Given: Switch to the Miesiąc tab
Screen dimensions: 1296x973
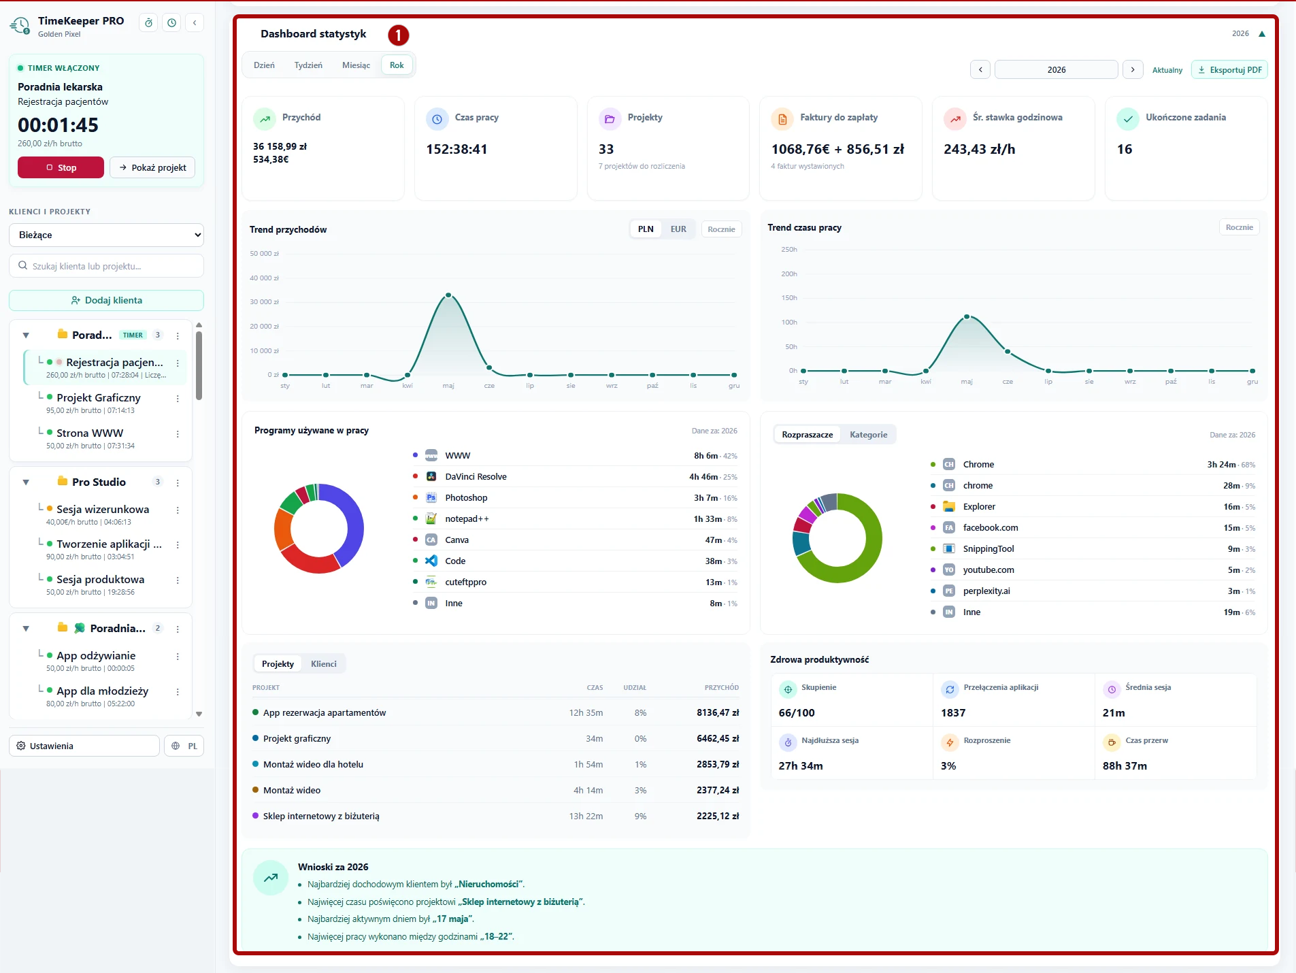Looking at the screenshot, I should [x=356, y=65].
